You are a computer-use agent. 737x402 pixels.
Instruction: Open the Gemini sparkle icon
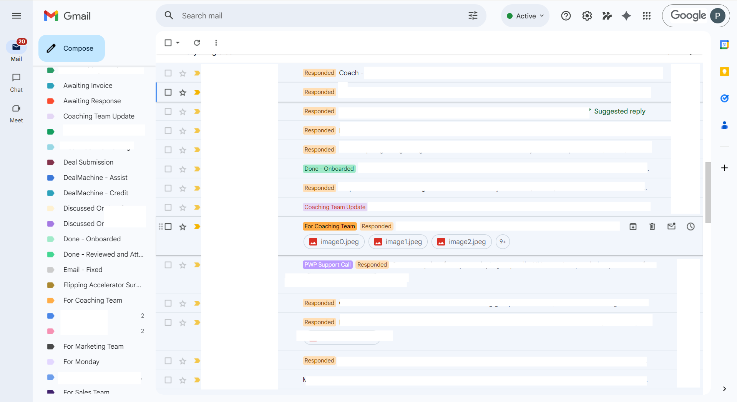click(626, 16)
